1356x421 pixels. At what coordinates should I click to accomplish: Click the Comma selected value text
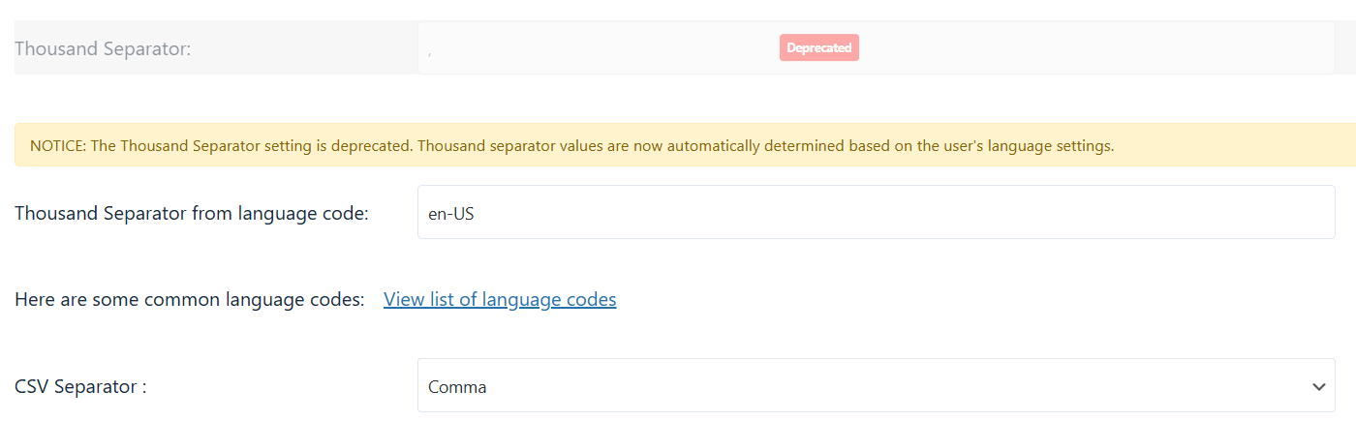[457, 386]
